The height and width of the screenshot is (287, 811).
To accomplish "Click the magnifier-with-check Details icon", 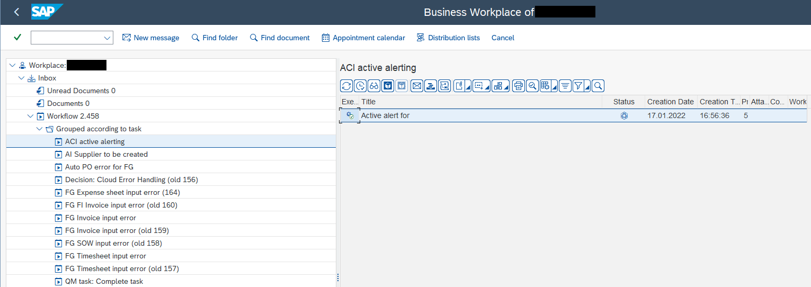I will [x=532, y=86].
